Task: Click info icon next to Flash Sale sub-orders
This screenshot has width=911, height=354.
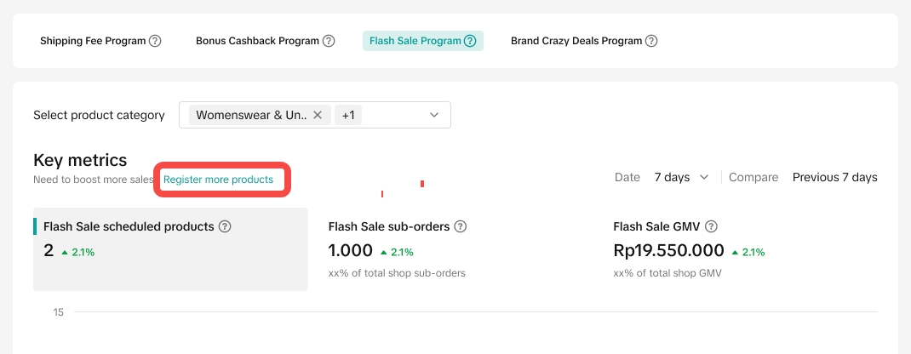Action: (460, 226)
